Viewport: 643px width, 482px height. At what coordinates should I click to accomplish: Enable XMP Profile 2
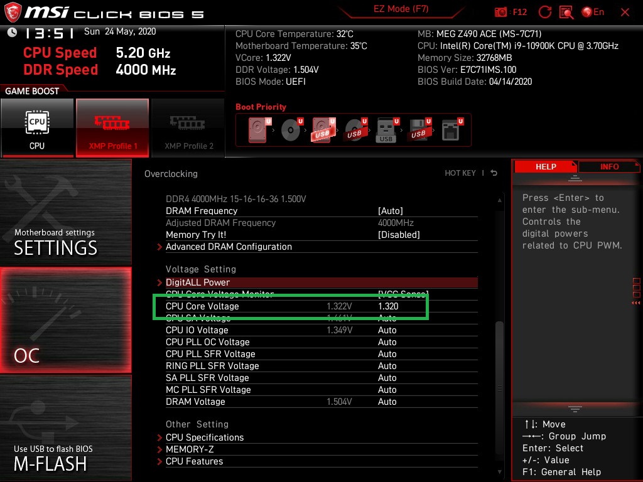[x=188, y=128]
